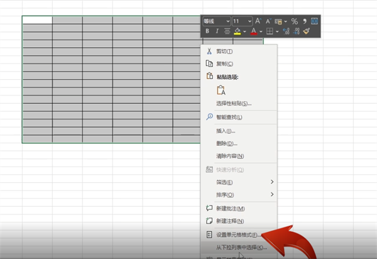
Task: Expand the borders dropdown arrow
Action: click(x=278, y=31)
